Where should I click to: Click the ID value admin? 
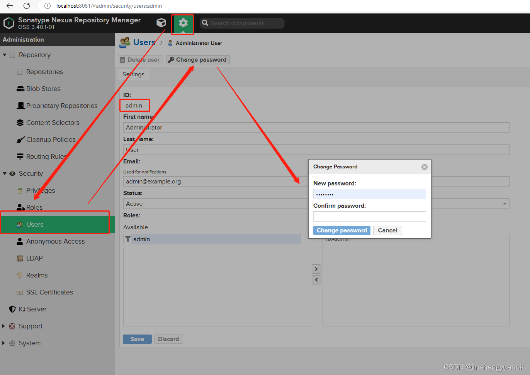pyautogui.click(x=134, y=106)
